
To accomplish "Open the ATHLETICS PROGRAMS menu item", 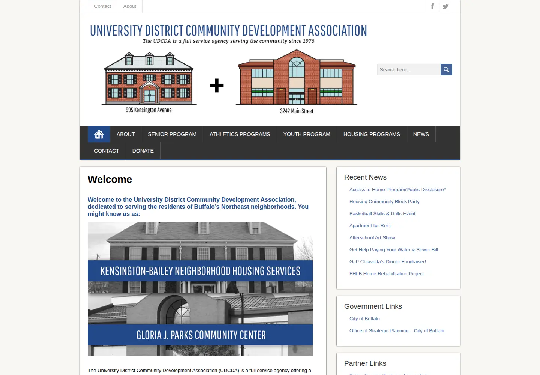I will click(x=240, y=134).
